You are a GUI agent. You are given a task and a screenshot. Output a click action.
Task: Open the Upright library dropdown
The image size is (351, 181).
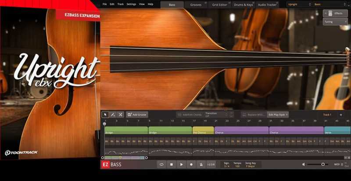click(x=299, y=4)
